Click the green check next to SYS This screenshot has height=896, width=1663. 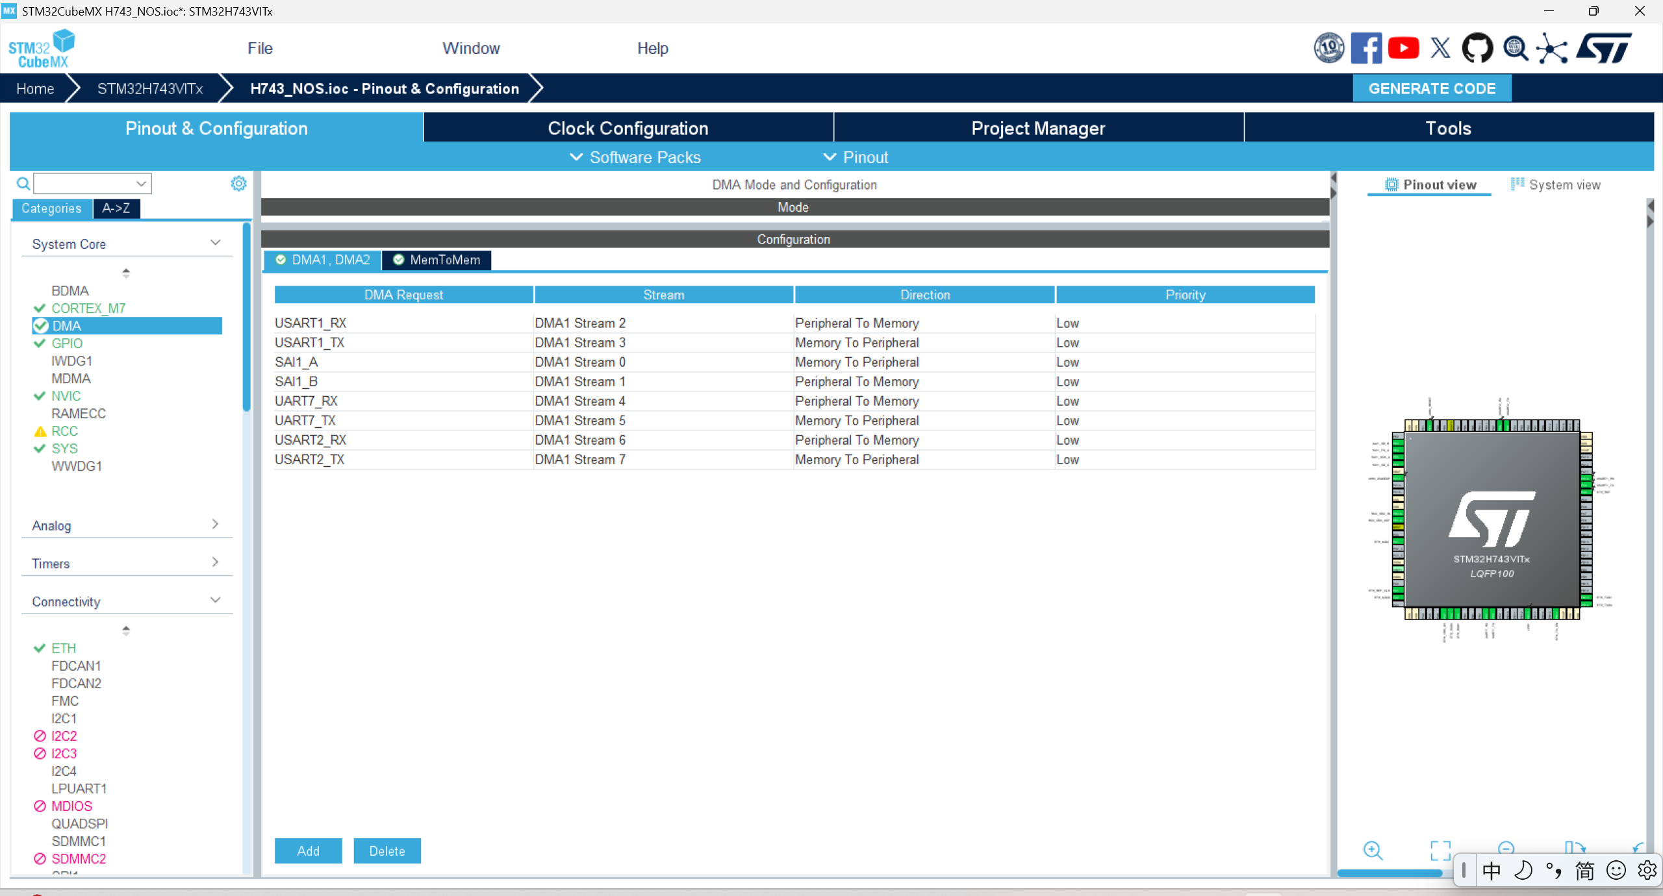[40, 449]
